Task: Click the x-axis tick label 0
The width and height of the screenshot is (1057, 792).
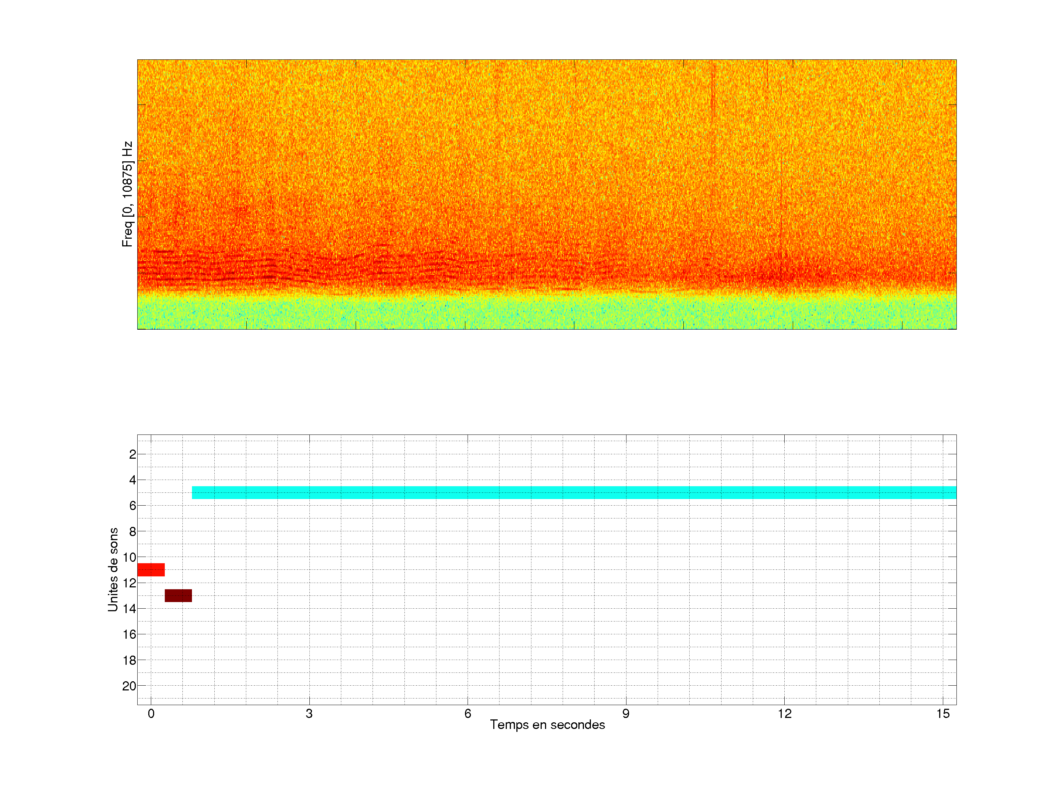Action: point(151,714)
